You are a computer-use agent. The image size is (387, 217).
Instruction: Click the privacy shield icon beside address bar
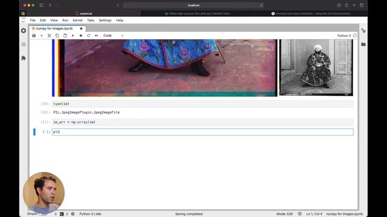click(x=118, y=5)
